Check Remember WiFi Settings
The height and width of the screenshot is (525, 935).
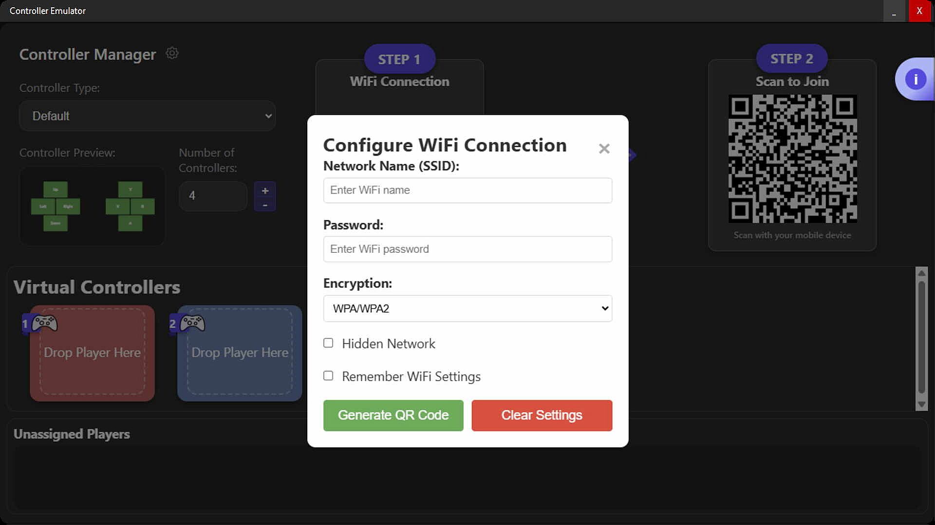coord(328,376)
